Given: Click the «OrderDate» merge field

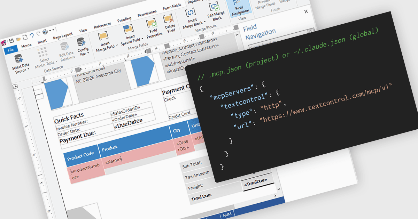Looking at the screenshot, I should (124, 117).
